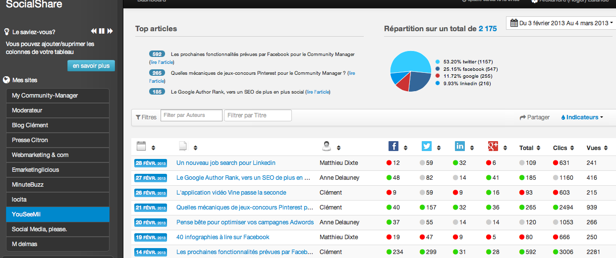Viewport: 616px width, 258px height.
Task: Click the 21 FÉVR. 2013 date badge
Action: coord(151,207)
